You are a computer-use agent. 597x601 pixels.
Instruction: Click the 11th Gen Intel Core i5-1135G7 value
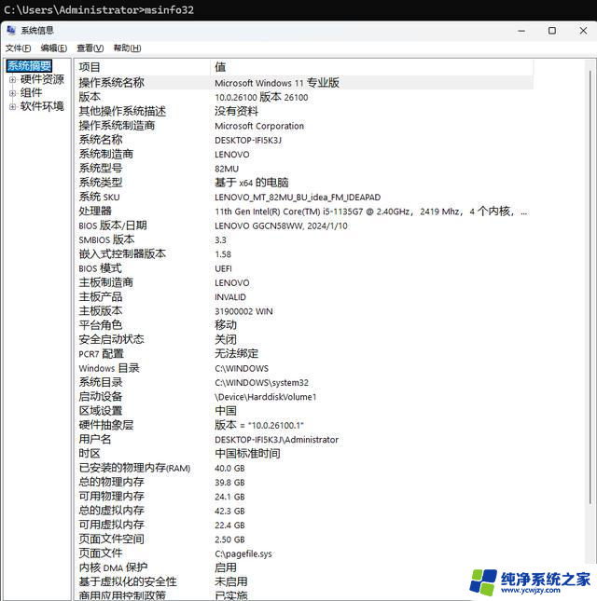pos(371,212)
